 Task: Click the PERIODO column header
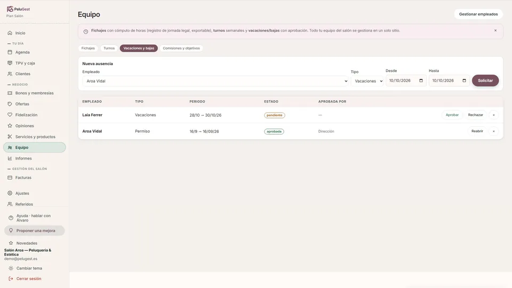tap(197, 101)
